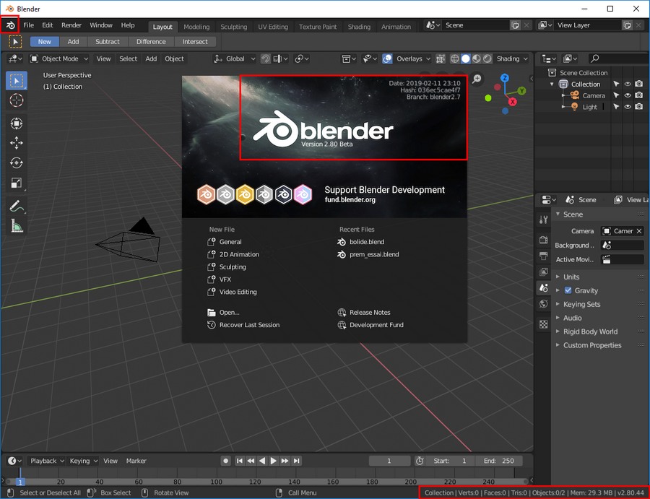Click the End frame field
Screen dimensions: 650x499
498,461
